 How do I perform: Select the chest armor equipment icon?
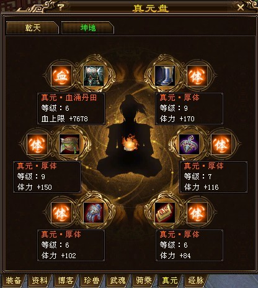pos(94,76)
